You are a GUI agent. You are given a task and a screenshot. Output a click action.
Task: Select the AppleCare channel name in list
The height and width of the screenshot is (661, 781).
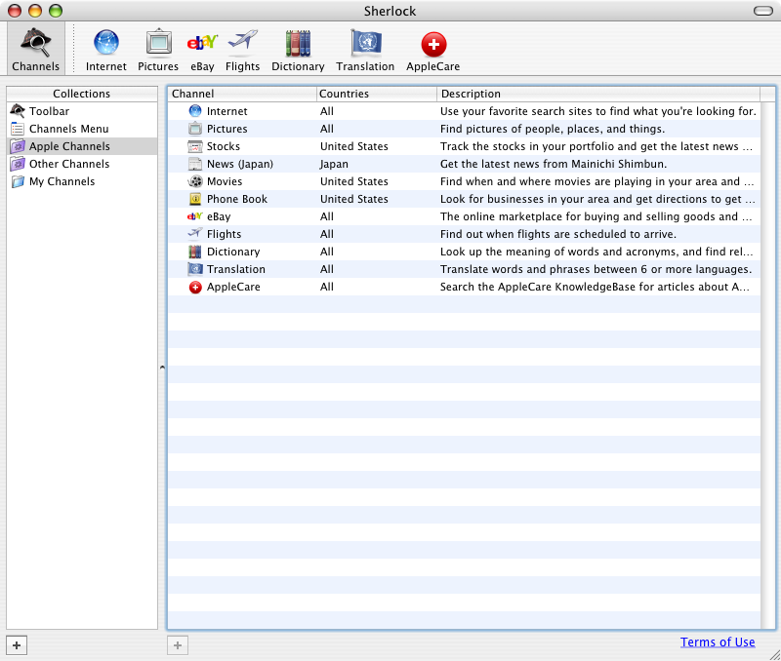point(233,287)
